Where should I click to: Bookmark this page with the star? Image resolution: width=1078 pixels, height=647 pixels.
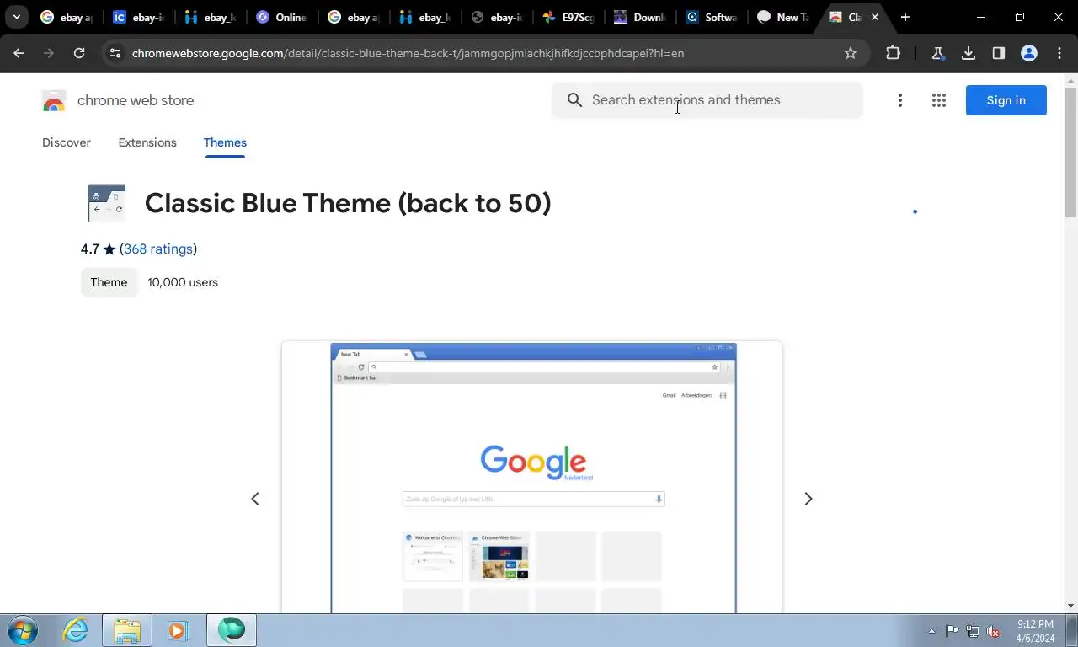[x=851, y=53]
